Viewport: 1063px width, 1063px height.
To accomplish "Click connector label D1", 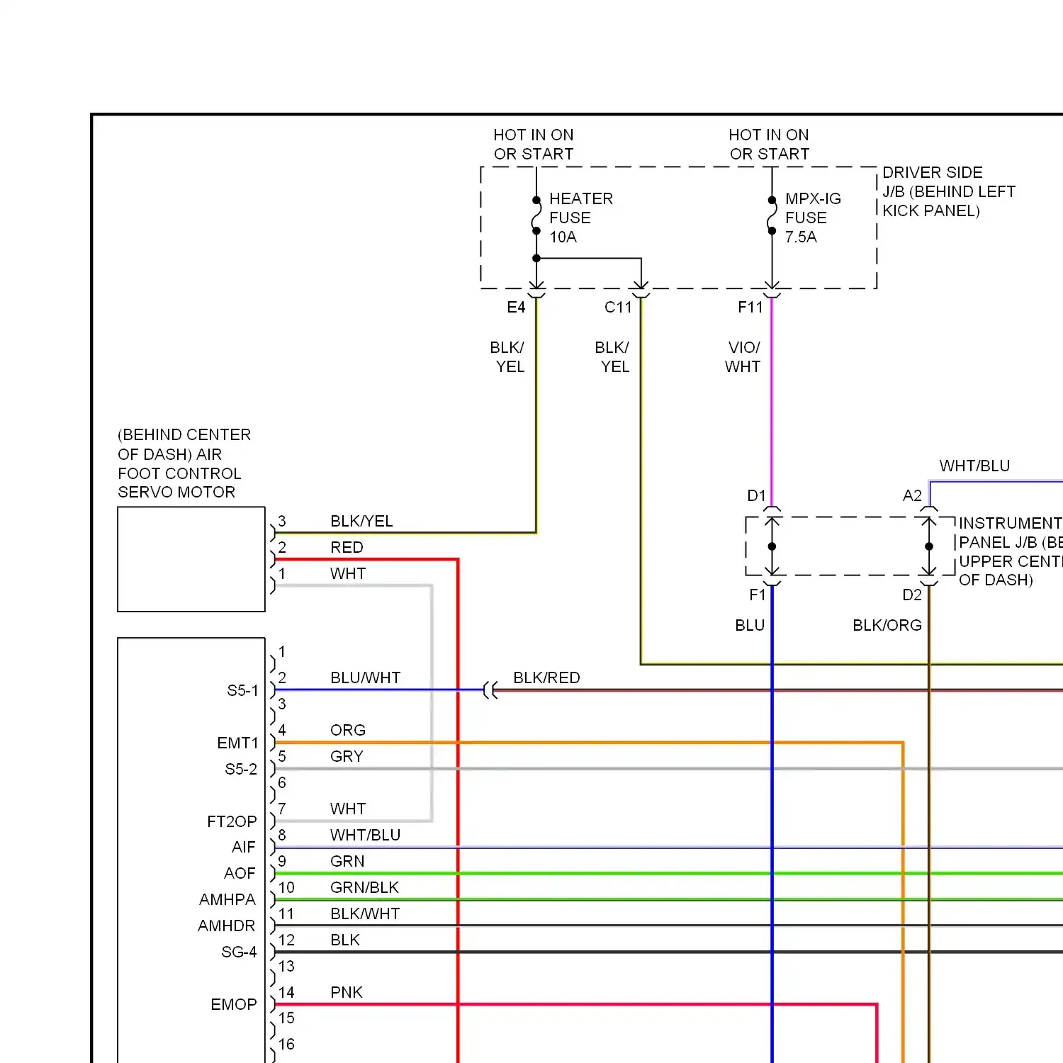I will pos(756,495).
